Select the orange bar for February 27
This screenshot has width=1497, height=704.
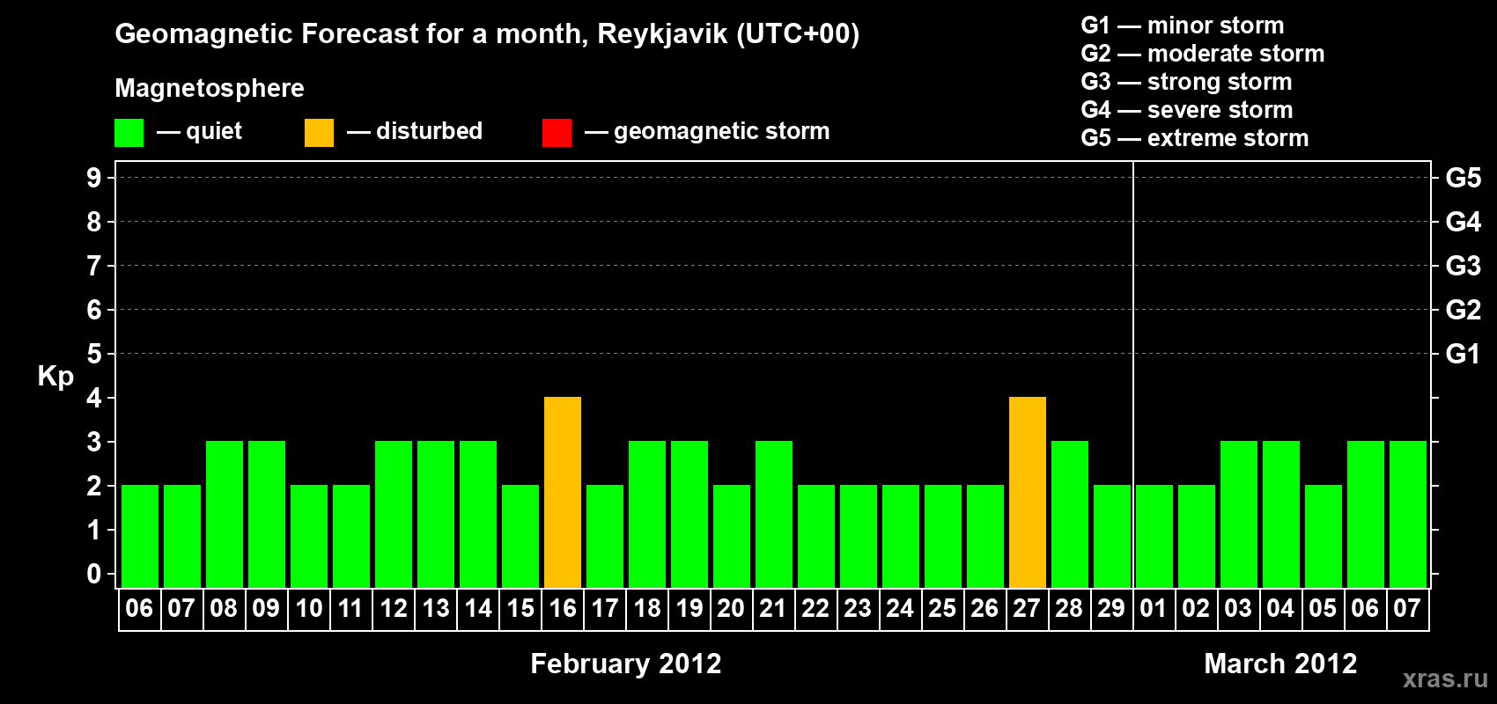tap(1028, 492)
